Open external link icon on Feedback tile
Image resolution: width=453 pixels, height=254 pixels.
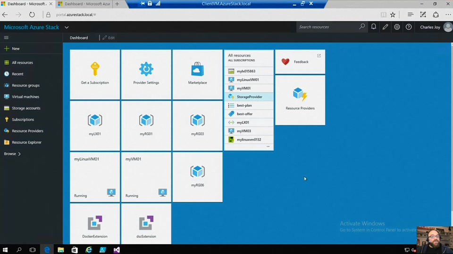pyautogui.click(x=319, y=56)
